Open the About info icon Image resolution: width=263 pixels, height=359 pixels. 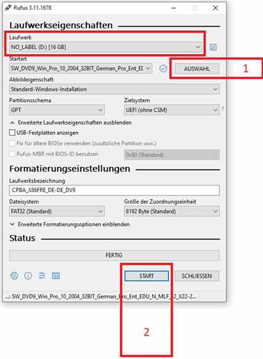[28, 275]
